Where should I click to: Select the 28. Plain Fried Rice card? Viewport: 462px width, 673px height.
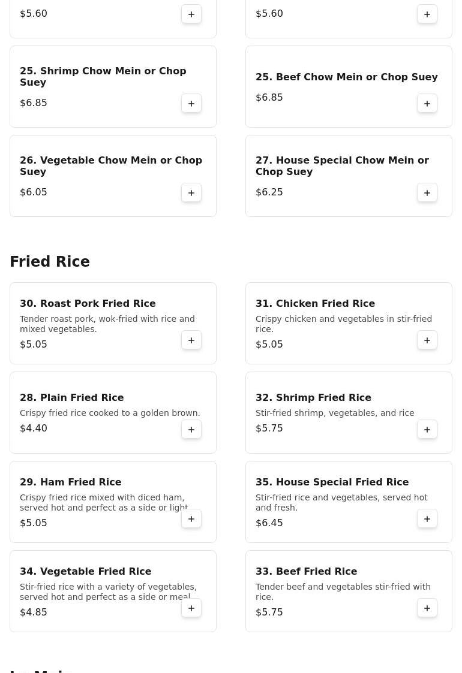(x=113, y=412)
